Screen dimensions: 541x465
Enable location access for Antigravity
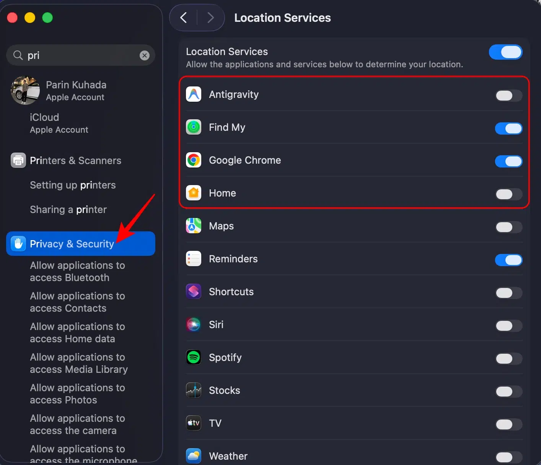tap(509, 96)
